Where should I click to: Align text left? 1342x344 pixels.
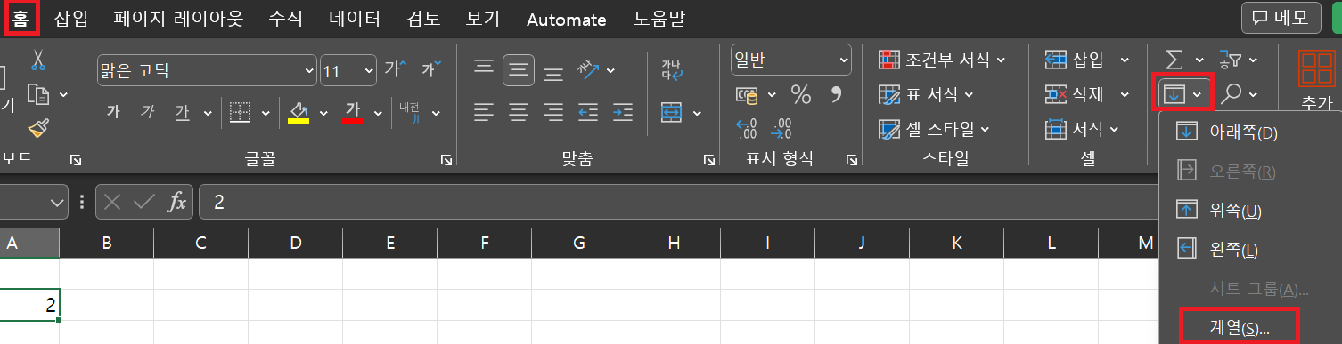484,112
